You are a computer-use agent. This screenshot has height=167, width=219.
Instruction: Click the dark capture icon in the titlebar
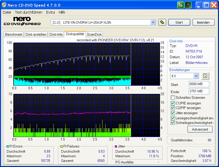tap(188, 5)
